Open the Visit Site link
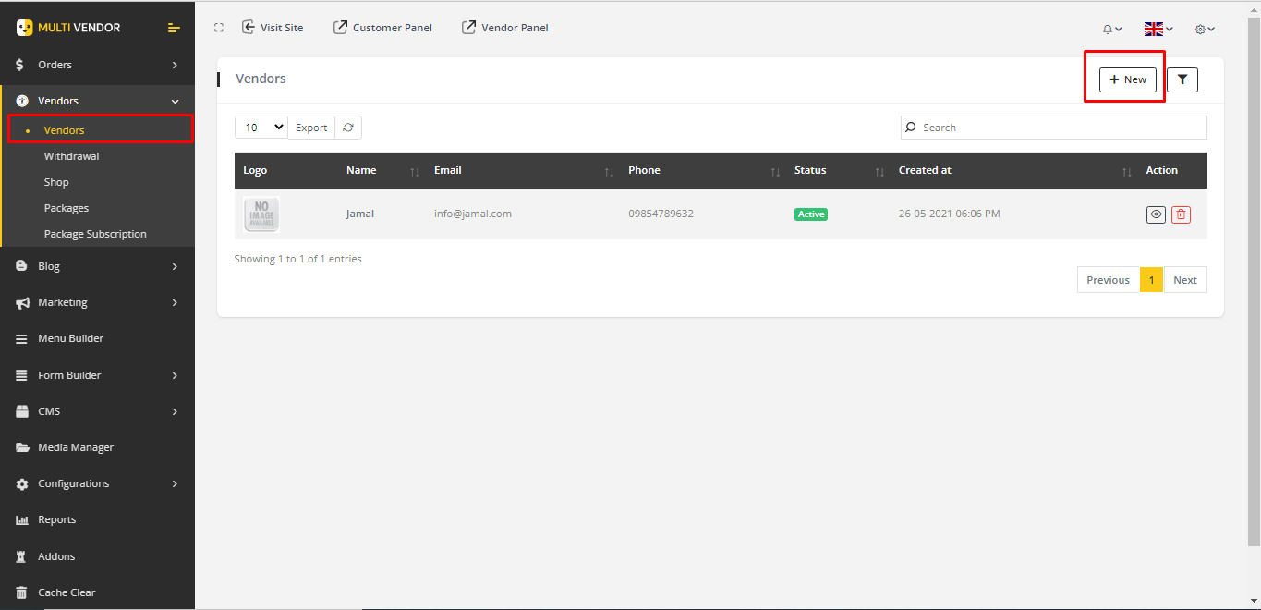Screen dimensions: 1261x610 click(x=273, y=28)
